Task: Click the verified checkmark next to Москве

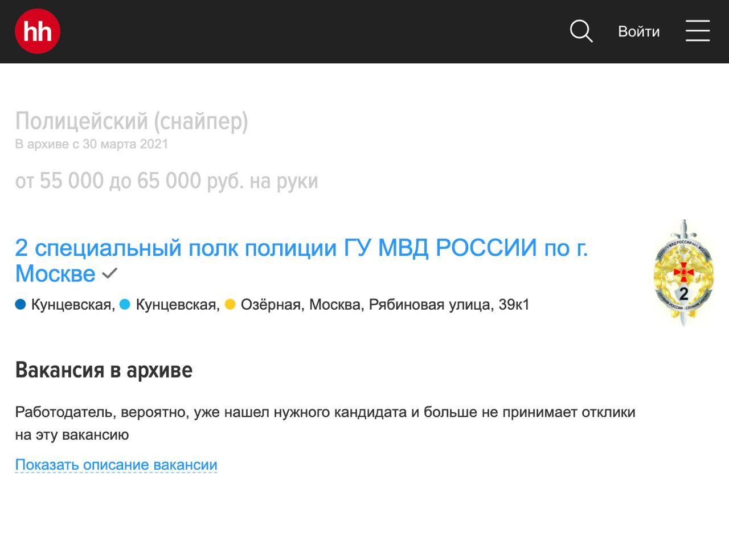Action: point(109,274)
